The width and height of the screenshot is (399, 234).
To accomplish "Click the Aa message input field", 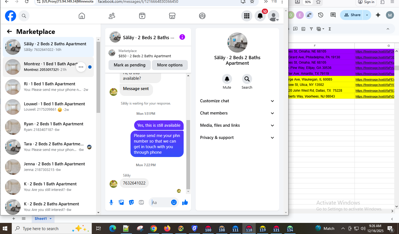I will (x=160, y=202).
